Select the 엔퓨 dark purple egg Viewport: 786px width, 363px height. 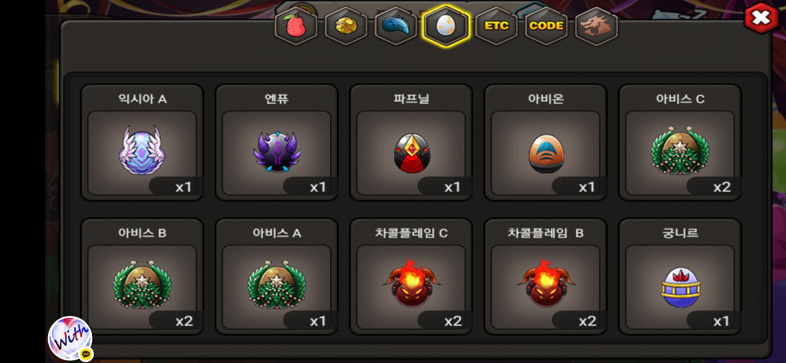(x=276, y=143)
